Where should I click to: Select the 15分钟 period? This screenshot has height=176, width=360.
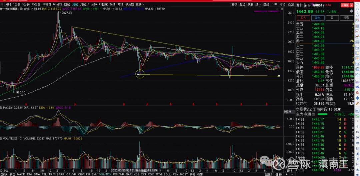36,4
